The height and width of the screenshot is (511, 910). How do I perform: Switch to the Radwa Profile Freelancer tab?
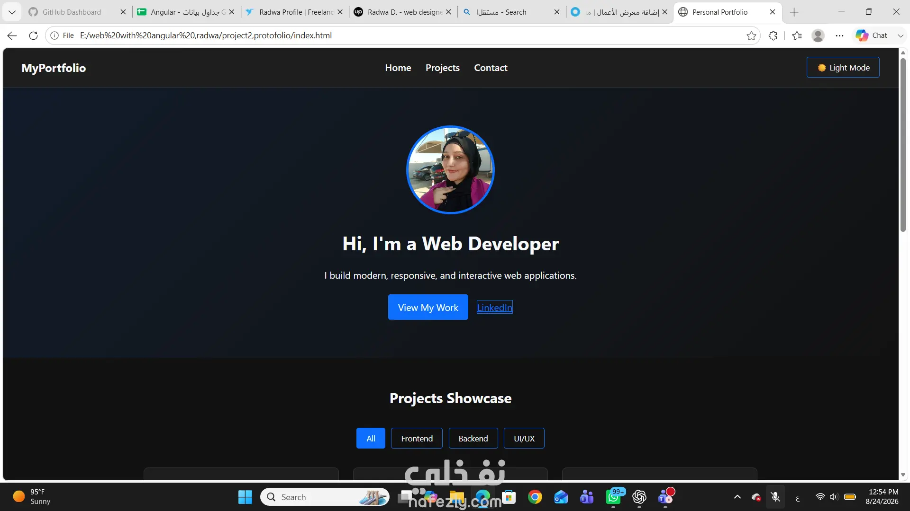pos(291,12)
